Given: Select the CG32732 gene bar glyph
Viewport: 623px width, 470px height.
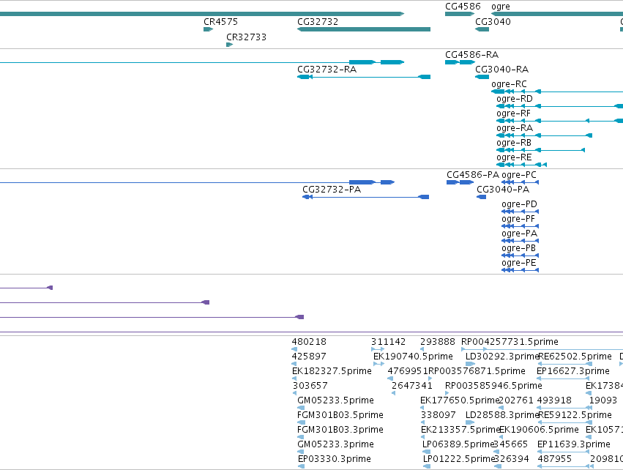Looking at the screenshot, I should 364,29.
